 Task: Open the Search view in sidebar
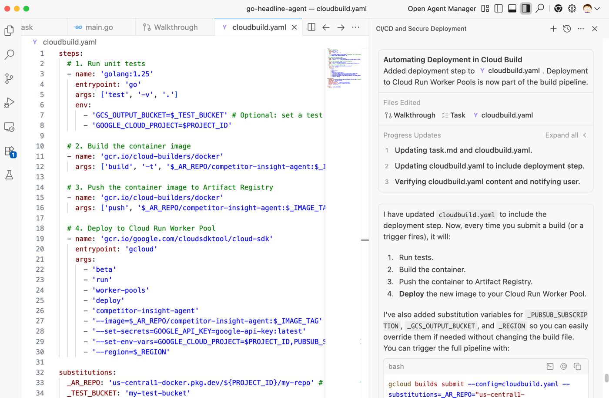(x=9, y=54)
